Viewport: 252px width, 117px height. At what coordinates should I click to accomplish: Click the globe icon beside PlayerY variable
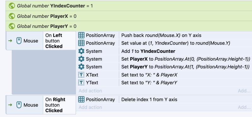pyautogui.click(x=12, y=26)
